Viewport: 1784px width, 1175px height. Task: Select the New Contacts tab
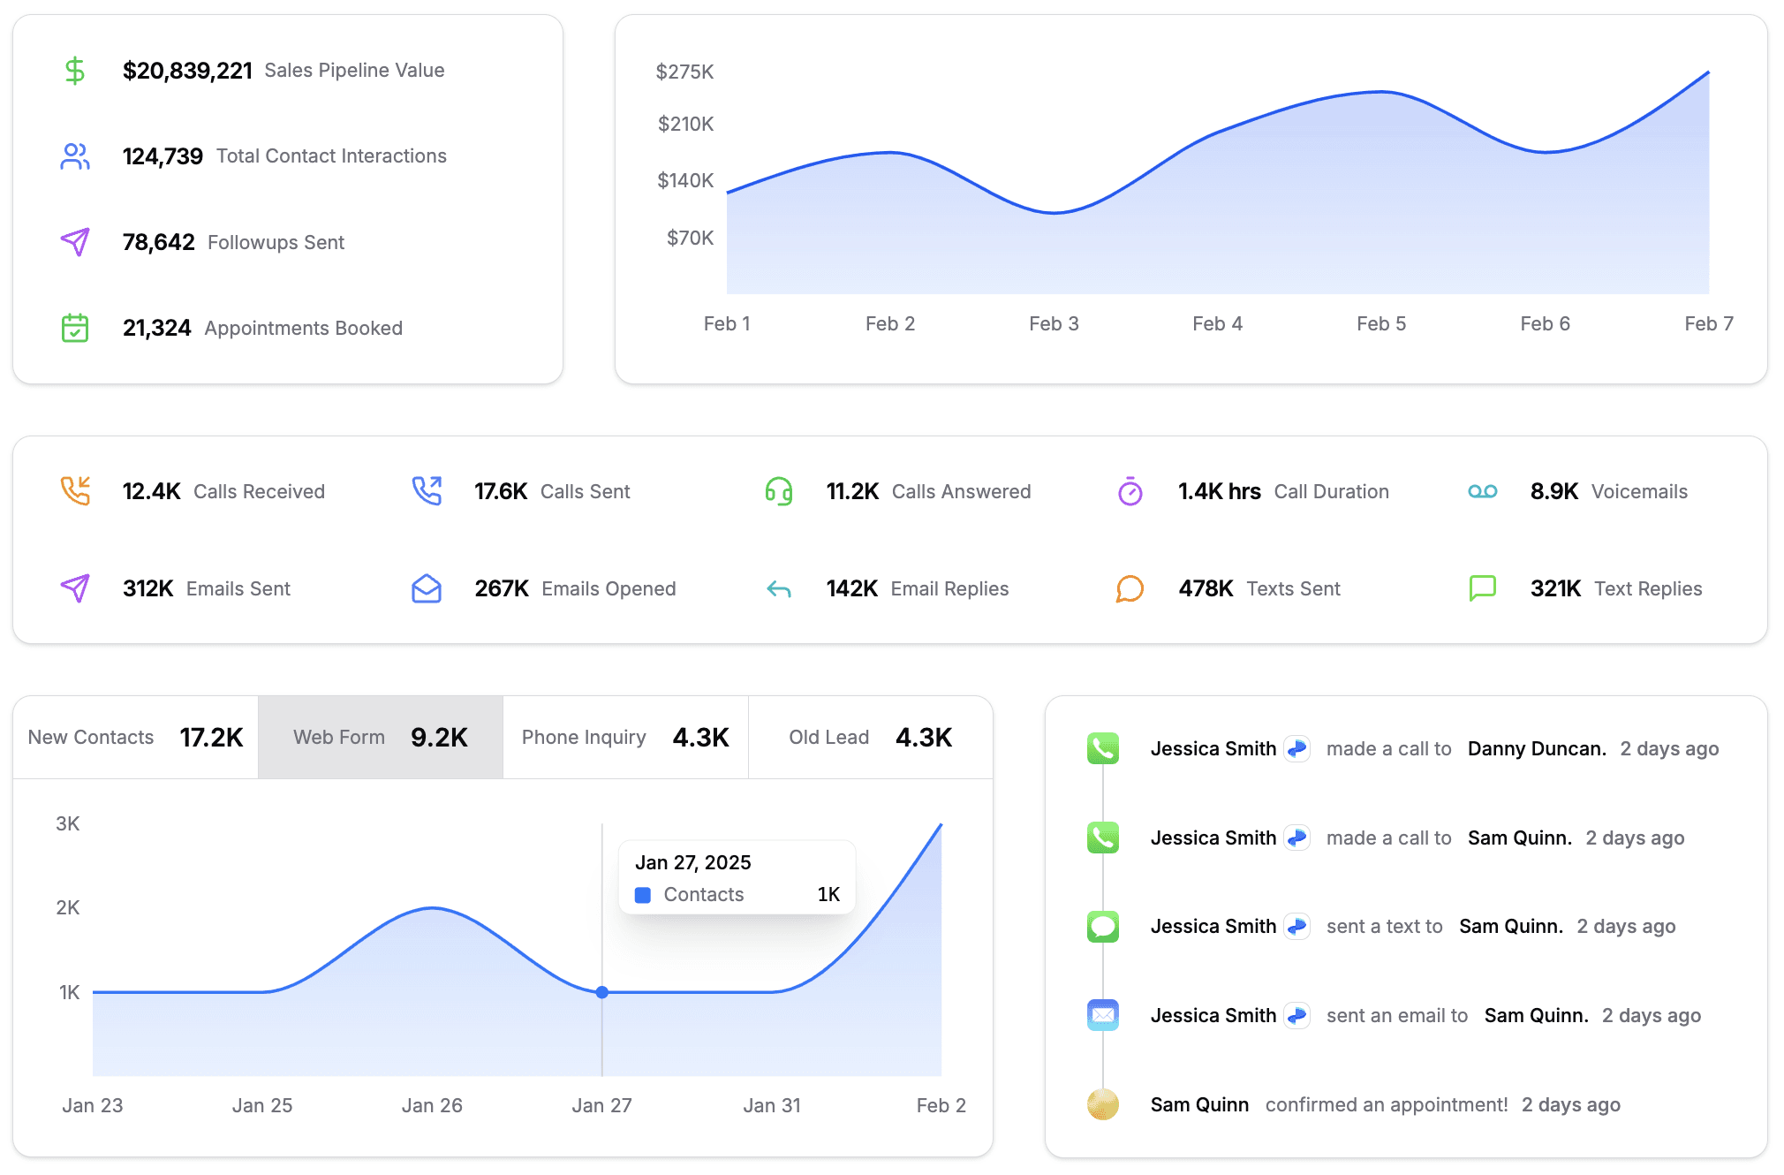coord(136,738)
